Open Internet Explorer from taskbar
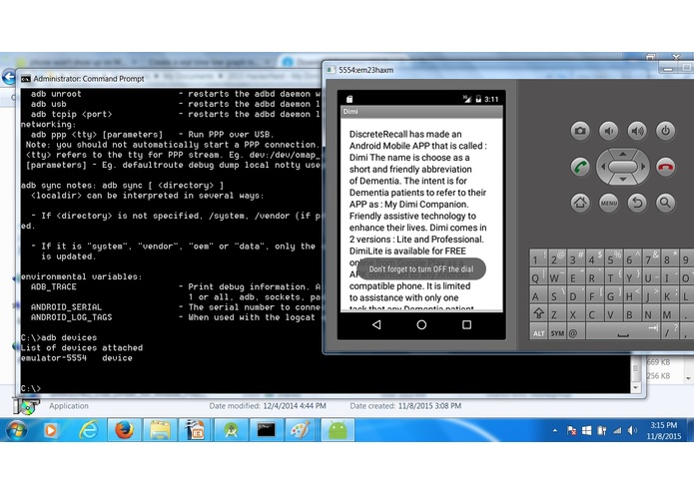This screenshot has width=694, height=493. tap(88, 430)
